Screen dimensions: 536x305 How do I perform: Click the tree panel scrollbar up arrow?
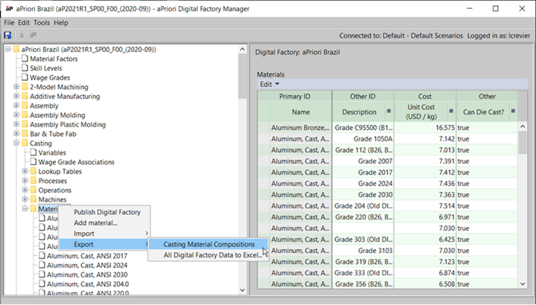pyautogui.click(x=243, y=50)
